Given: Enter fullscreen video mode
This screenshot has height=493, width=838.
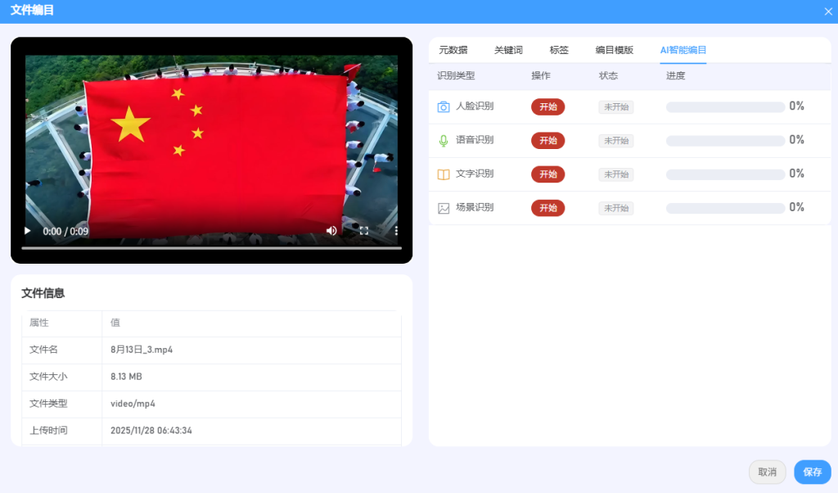Looking at the screenshot, I should 364,231.
